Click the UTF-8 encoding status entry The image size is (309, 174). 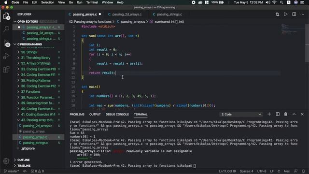click(x=262, y=171)
